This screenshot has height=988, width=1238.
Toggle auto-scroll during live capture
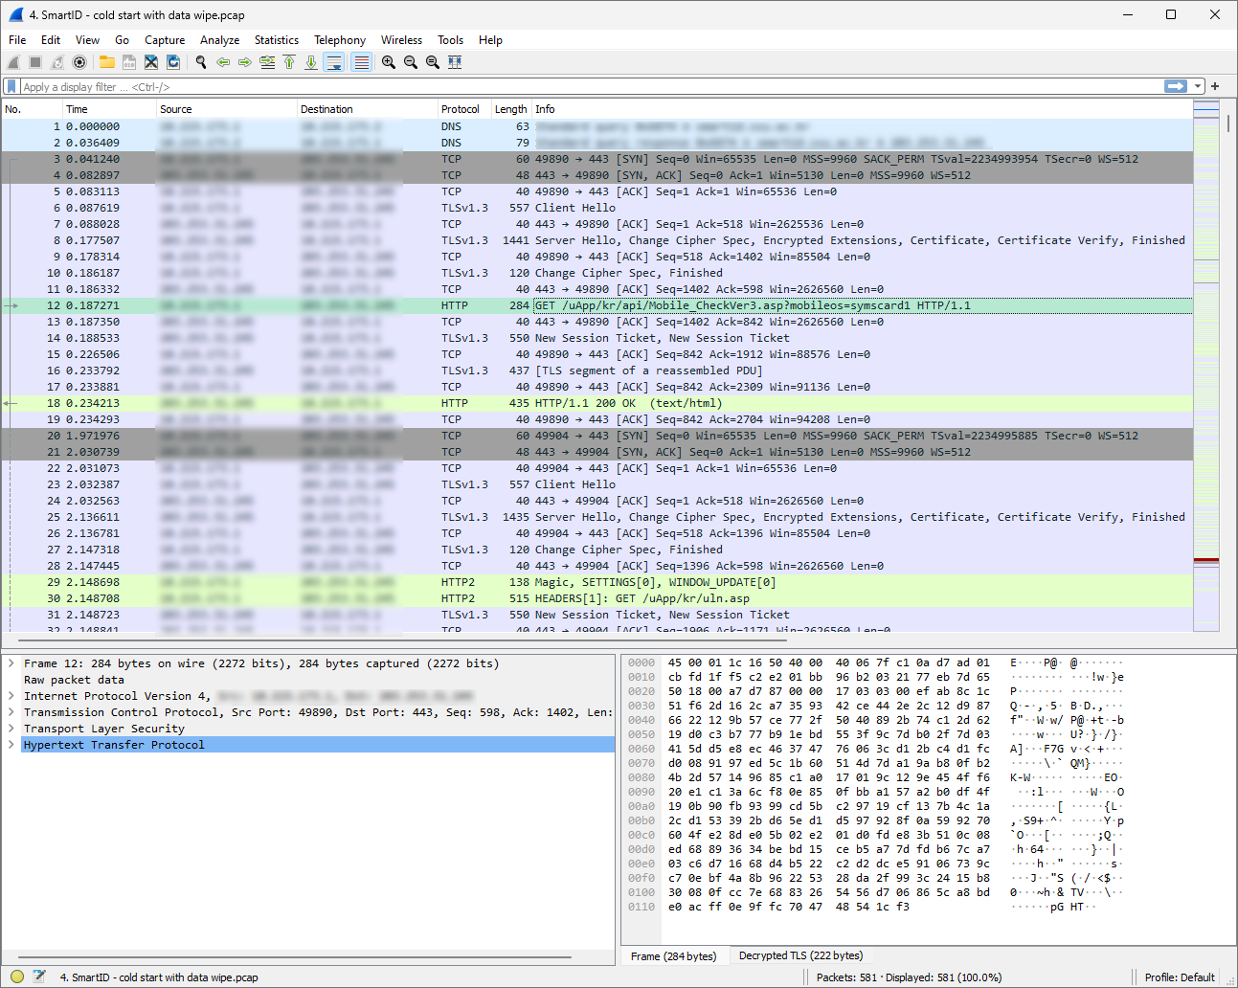click(x=333, y=62)
